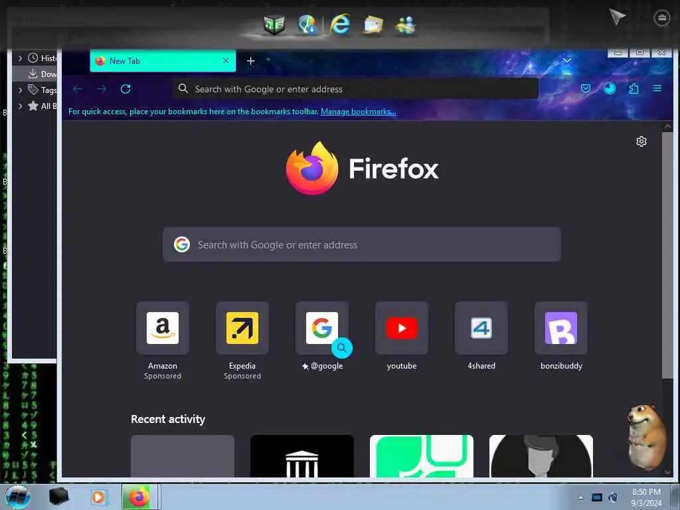Click the green cube dock icon
This screenshot has height=510, width=680.
click(x=274, y=25)
